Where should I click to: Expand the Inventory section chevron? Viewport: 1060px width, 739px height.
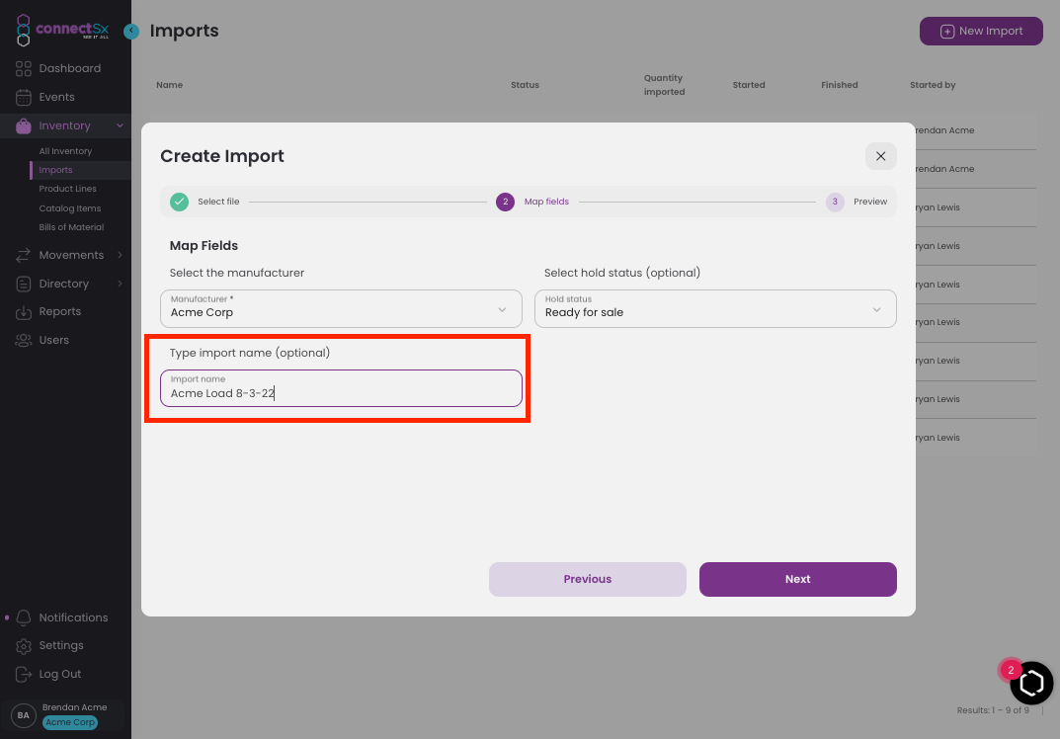pos(120,125)
